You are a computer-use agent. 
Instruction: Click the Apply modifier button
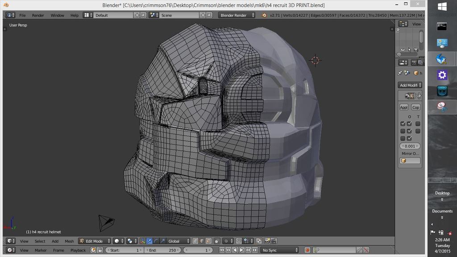tap(404, 108)
